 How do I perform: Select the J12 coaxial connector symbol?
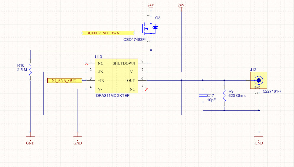(x=258, y=80)
